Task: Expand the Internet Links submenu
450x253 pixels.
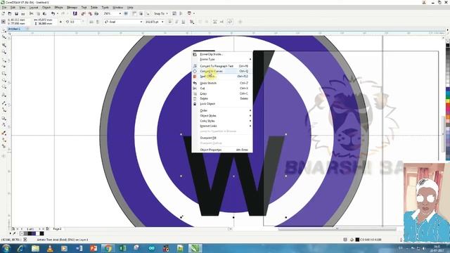Action: pyautogui.click(x=222, y=126)
